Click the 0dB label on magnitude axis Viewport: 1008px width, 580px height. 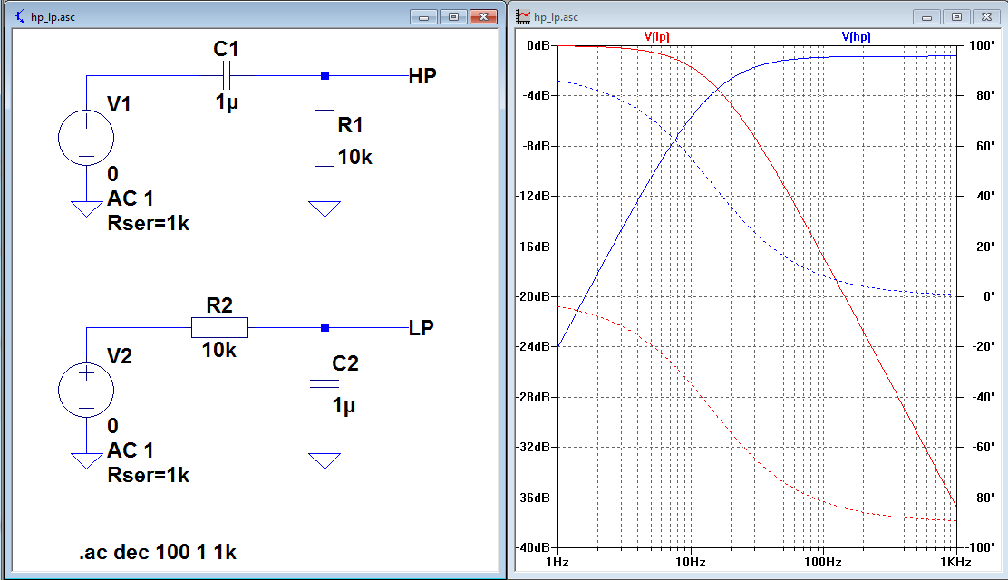pos(538,45)
